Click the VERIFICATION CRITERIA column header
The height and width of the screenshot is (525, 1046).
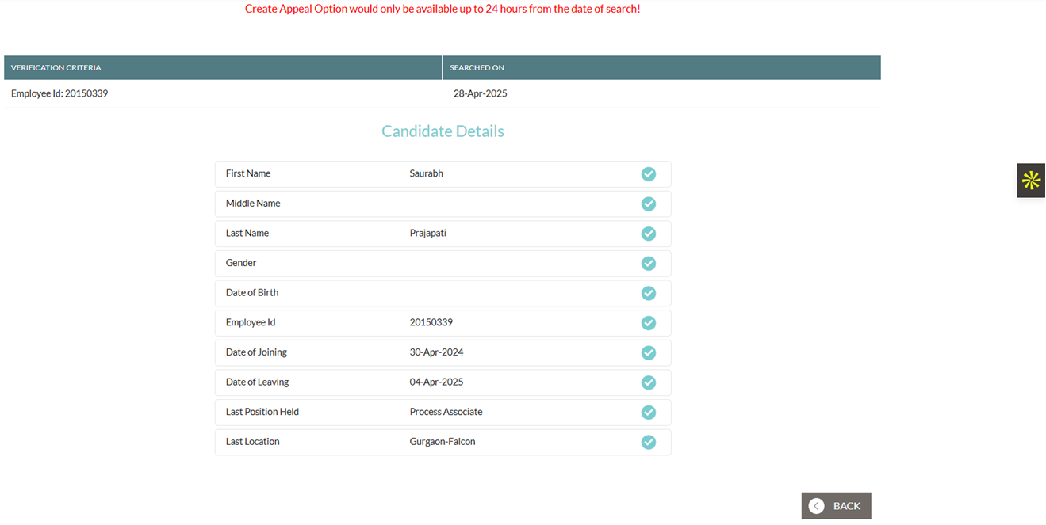coord(56,68)
